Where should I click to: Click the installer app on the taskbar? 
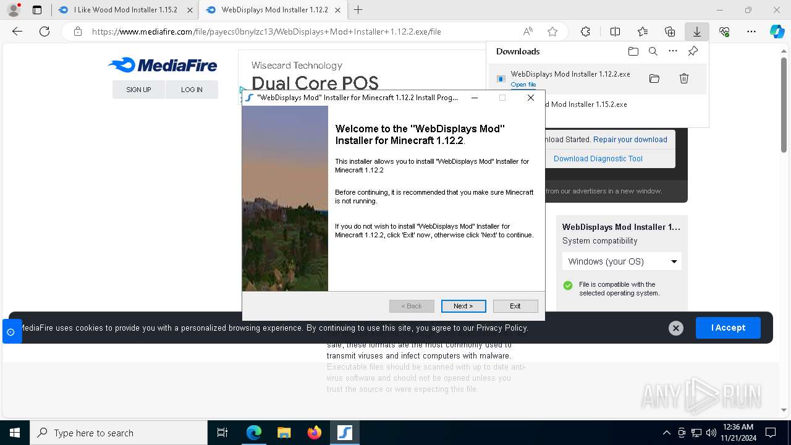[x=344, y=433]
